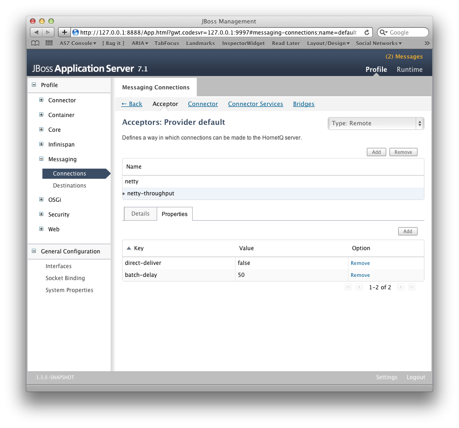Expand the Container subsystem node
This screenshot has width=459, height=428.
(x=41, y=114)
